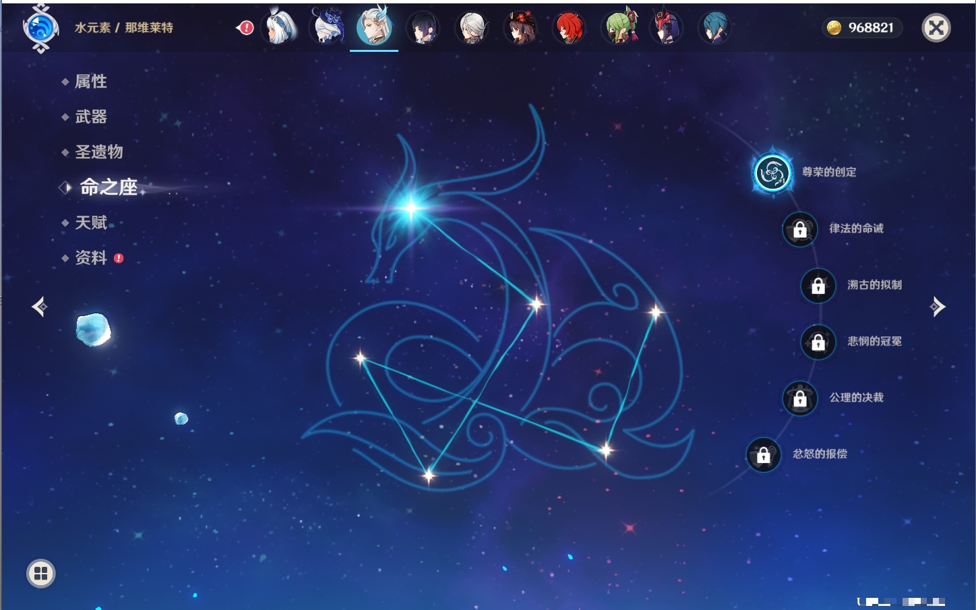976x610 pixels.
Task: Select the white-haired avatar with blue headband
Action: [x=280, y=28]
